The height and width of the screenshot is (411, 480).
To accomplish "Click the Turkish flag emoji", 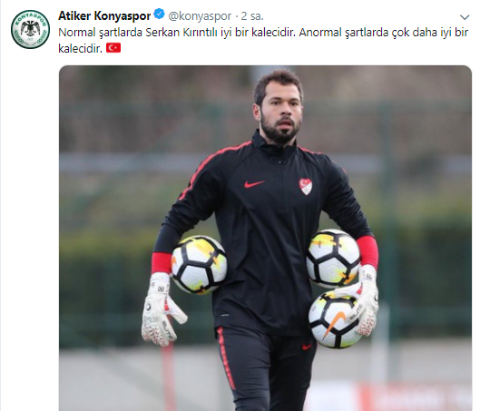I will pos(113,48).
